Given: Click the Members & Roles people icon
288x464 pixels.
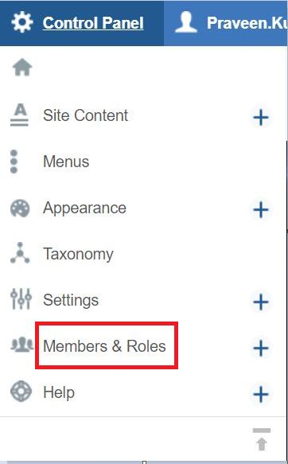Looking at the screenshot, I should [22, 345].
